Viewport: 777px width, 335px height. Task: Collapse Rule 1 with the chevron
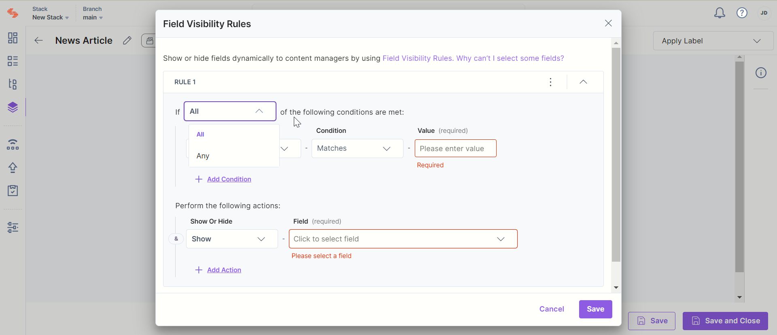coord(583,82)
